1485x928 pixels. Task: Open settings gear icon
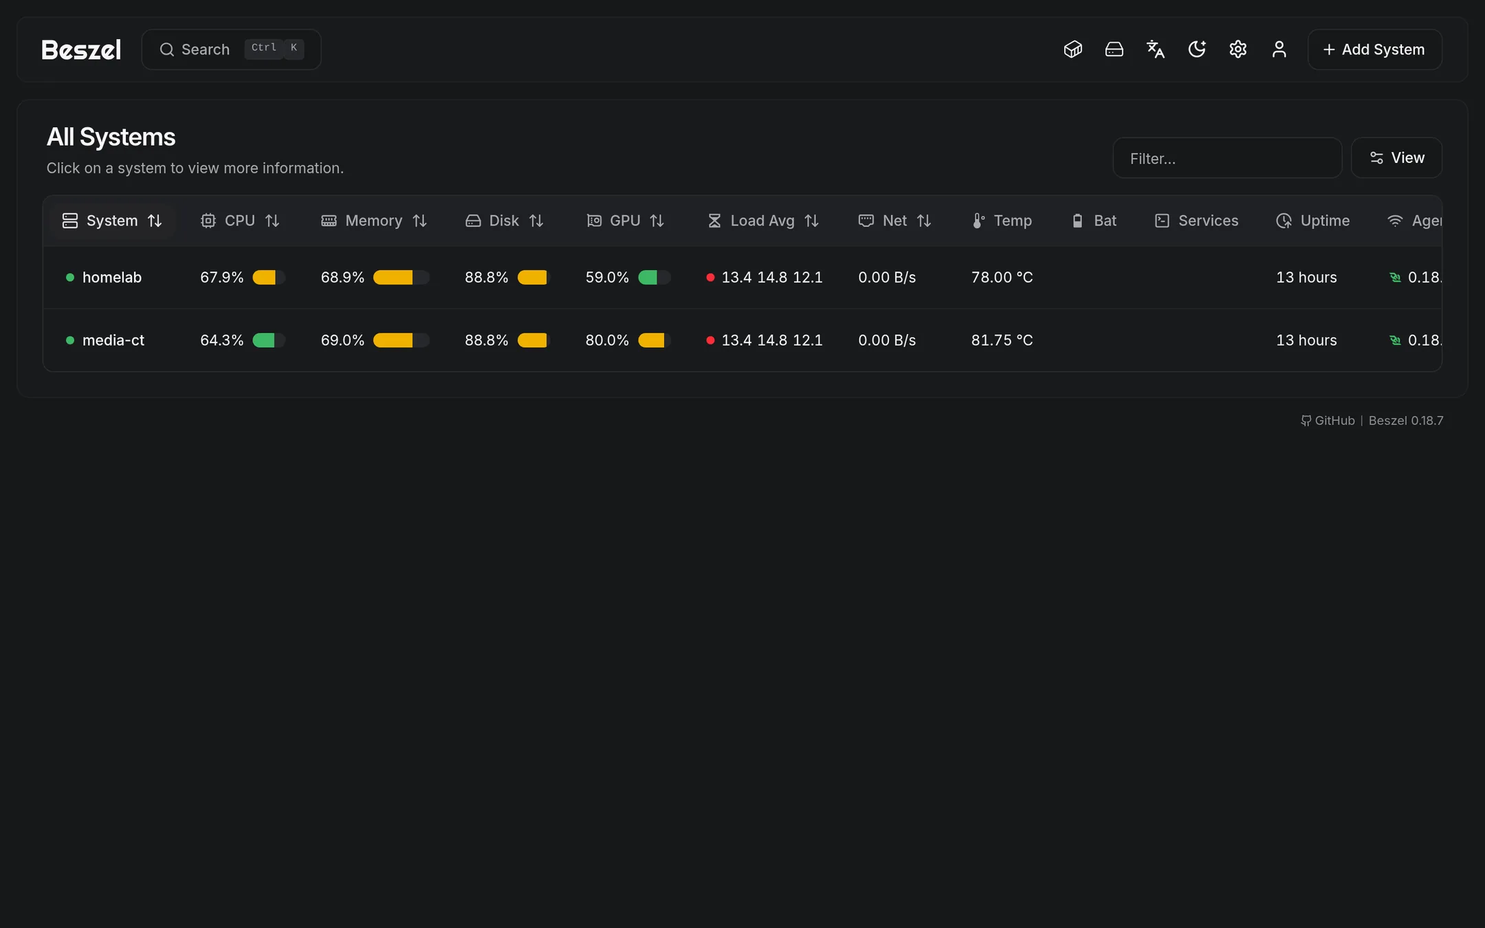pyautogui.click(x=1237, y=49)
